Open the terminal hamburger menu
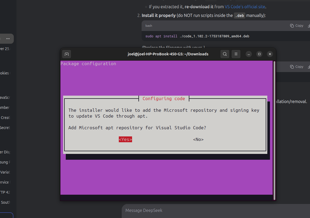This screenshot has width=310, height=218. 236,54
